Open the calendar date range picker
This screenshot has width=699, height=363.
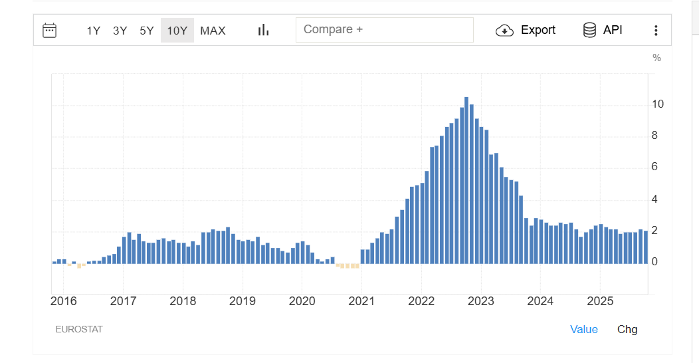50,30
